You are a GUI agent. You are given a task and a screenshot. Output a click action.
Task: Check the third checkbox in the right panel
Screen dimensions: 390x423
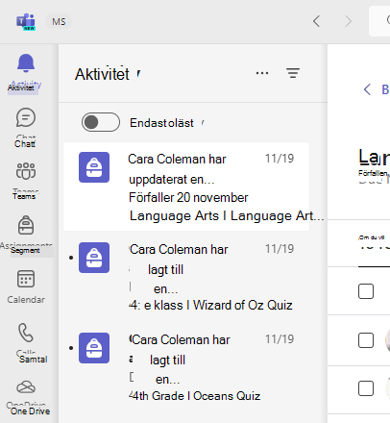366,388
